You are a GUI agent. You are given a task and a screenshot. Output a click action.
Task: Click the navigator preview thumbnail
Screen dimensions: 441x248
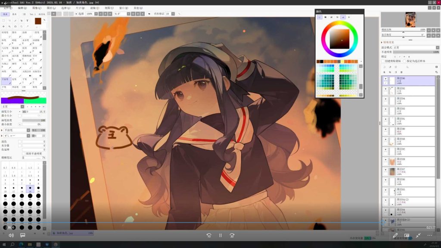point(410,19)
